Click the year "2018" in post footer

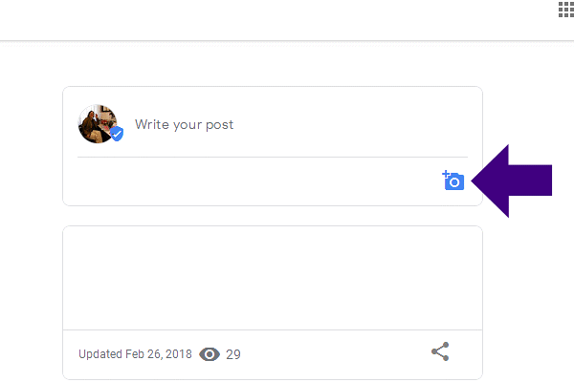[x=180, y=354]
